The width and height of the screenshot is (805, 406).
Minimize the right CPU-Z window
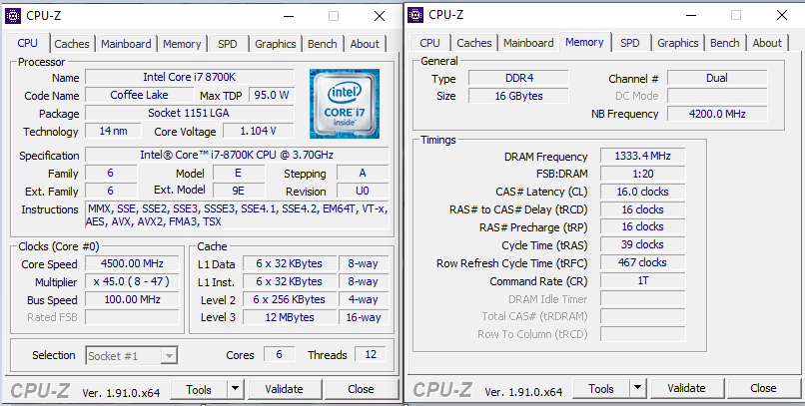692,15
